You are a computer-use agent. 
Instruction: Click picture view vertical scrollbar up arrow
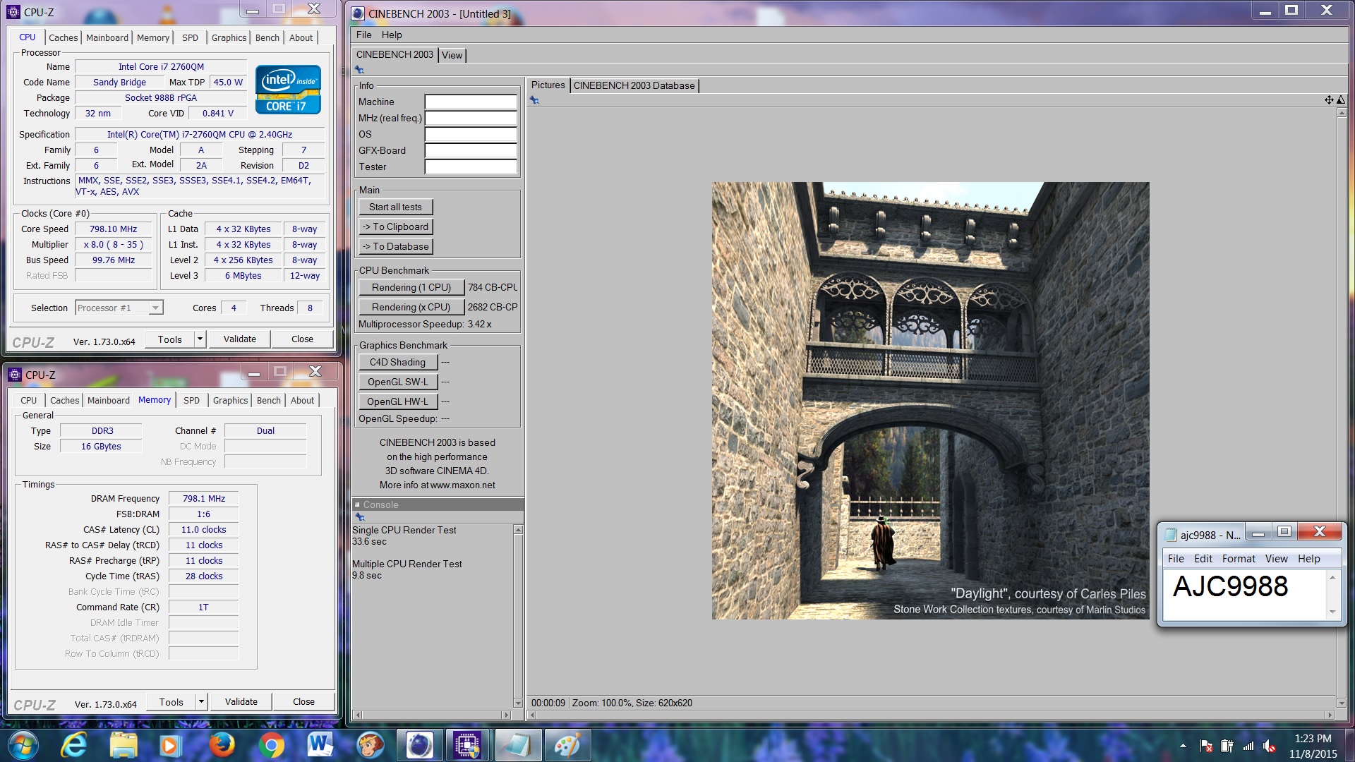[1342, 113]
